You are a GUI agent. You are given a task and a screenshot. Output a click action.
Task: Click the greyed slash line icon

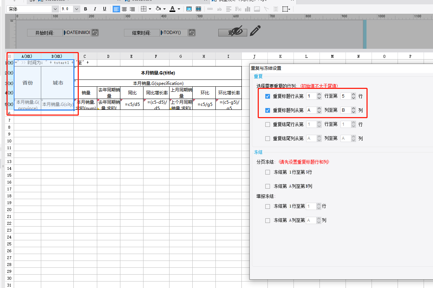[266, 9]
